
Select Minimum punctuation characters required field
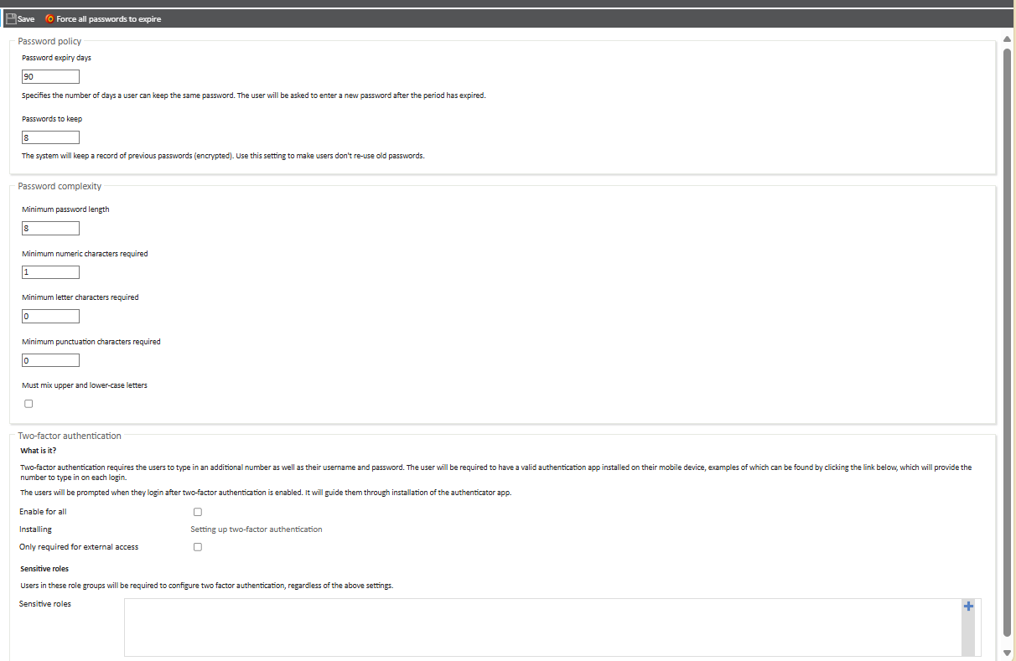click(50, 360)
